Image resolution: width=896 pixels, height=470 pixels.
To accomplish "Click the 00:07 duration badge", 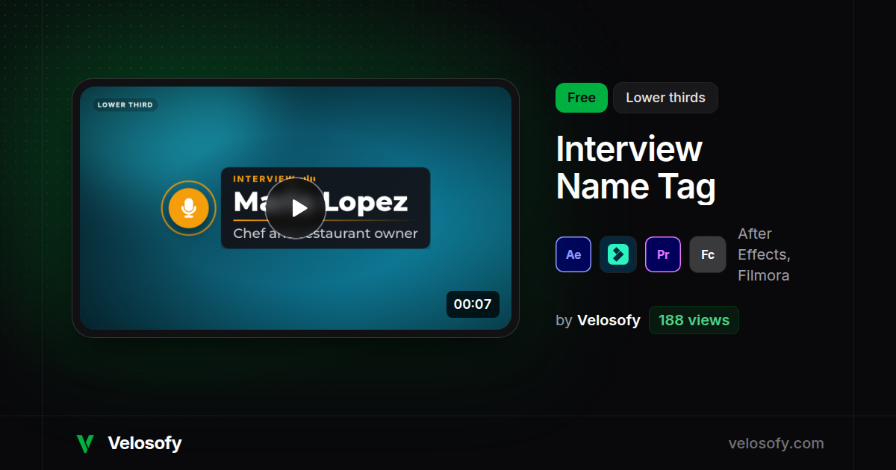I will [x=473, y=304].
